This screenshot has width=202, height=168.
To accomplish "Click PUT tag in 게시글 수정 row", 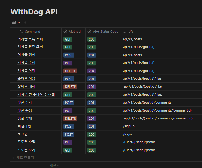I will point(68,63).
